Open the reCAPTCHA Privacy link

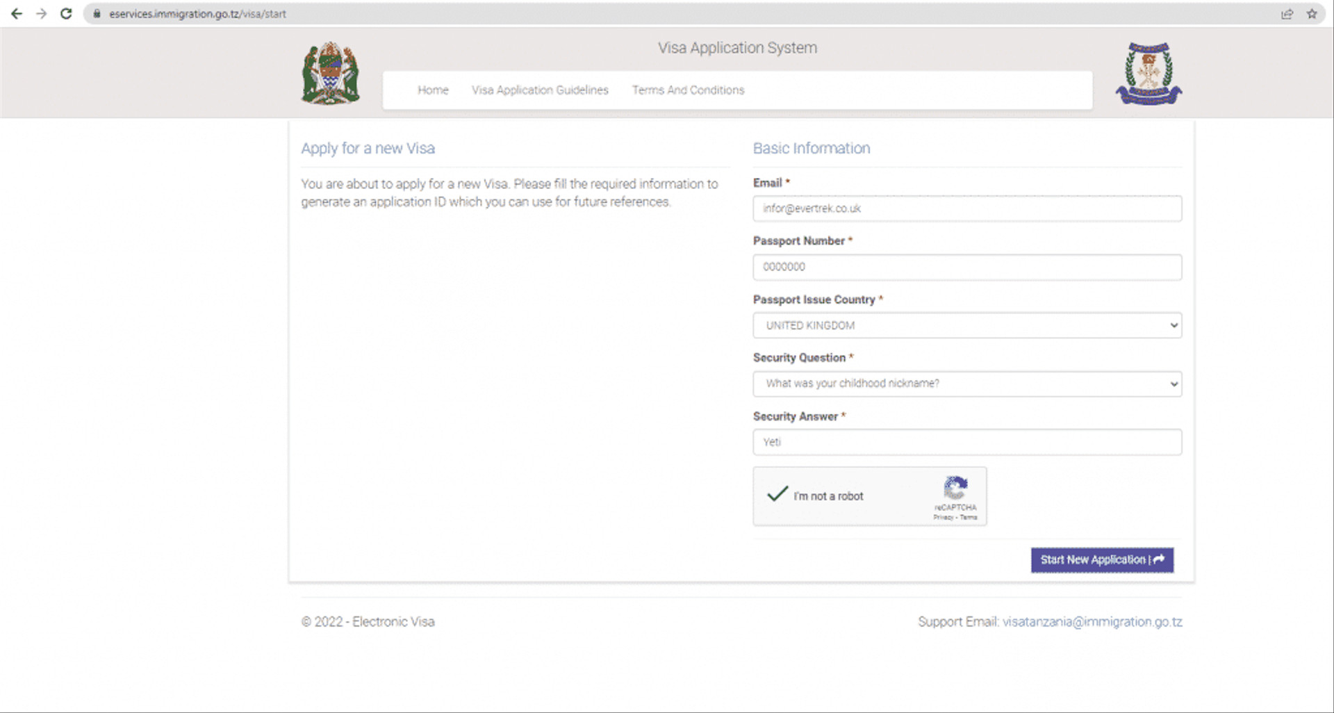pyautogui.click(x=943, y=518)
